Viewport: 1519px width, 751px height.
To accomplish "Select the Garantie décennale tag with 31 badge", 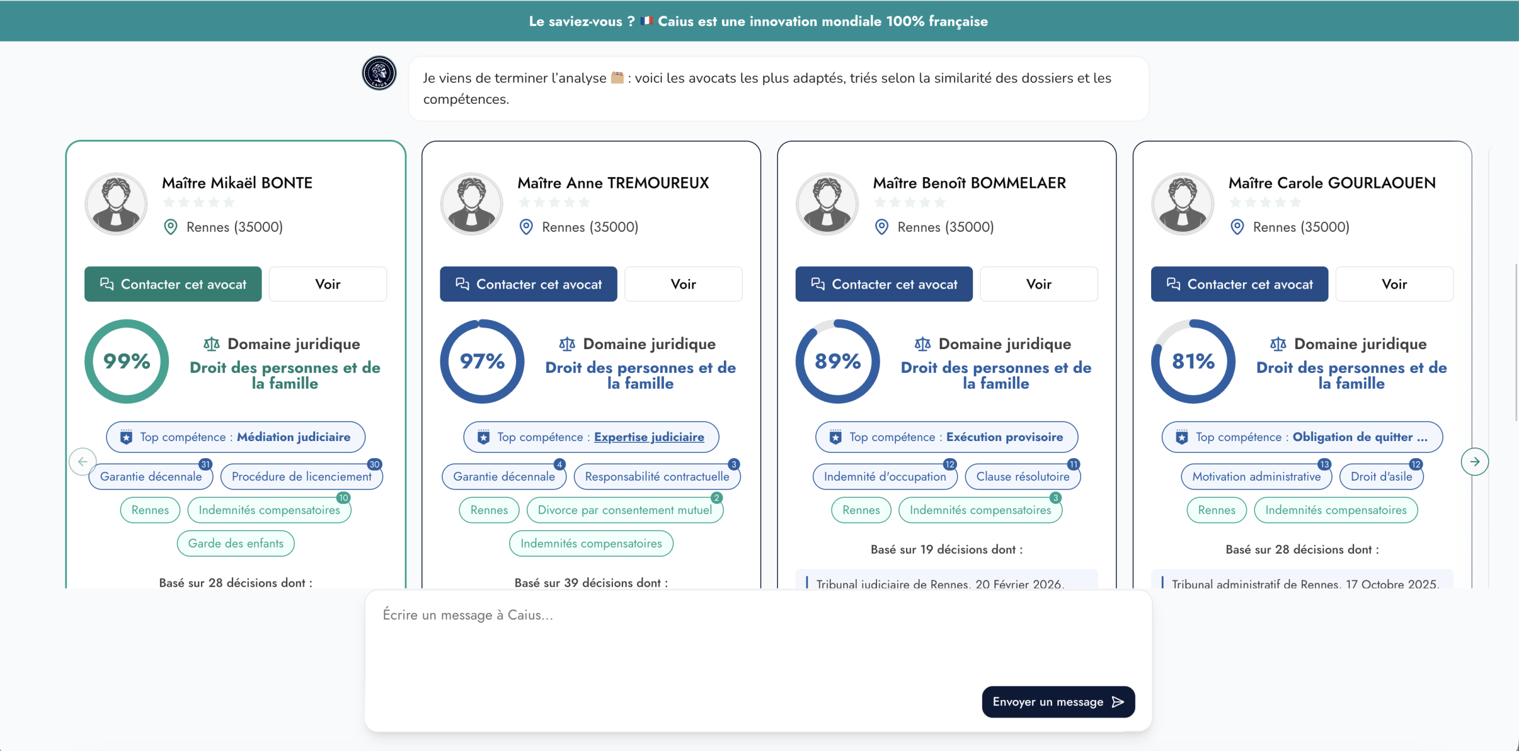I will tap(151, 477).
